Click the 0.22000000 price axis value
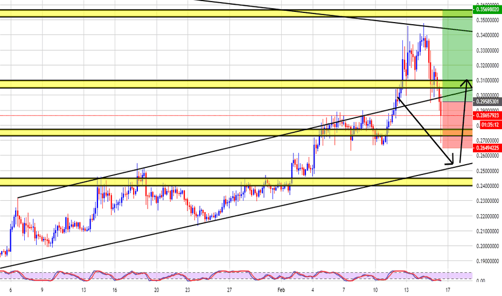Viewport: 502px width, 296px height. click(487, 216)
